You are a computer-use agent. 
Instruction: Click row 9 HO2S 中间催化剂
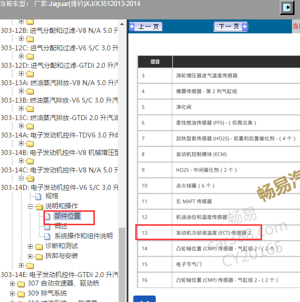tap(219, 170)
